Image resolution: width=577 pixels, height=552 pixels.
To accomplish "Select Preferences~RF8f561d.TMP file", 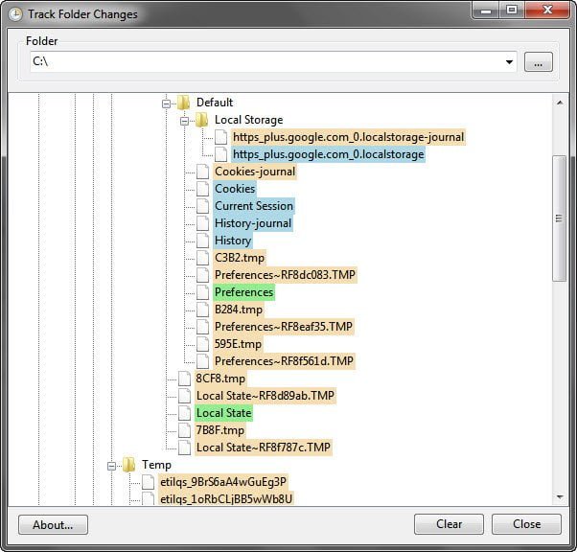I will [284, 361].
